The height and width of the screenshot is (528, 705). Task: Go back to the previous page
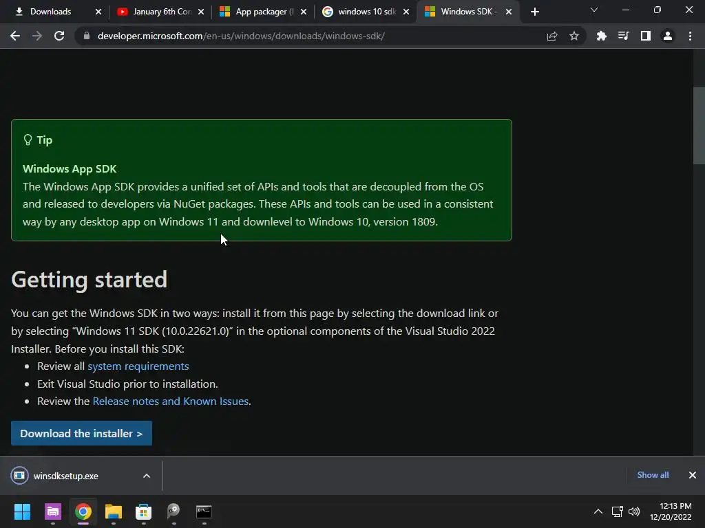[15, 36]
